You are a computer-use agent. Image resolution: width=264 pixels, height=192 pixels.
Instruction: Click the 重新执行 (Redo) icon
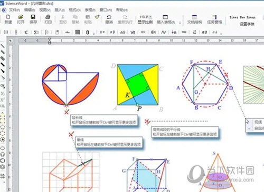(x=125, y=17)
